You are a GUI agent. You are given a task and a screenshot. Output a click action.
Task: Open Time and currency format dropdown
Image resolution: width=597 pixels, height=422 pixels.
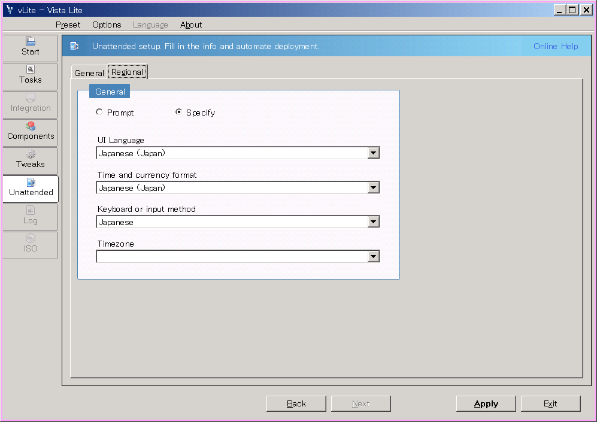tap(373, 188)
